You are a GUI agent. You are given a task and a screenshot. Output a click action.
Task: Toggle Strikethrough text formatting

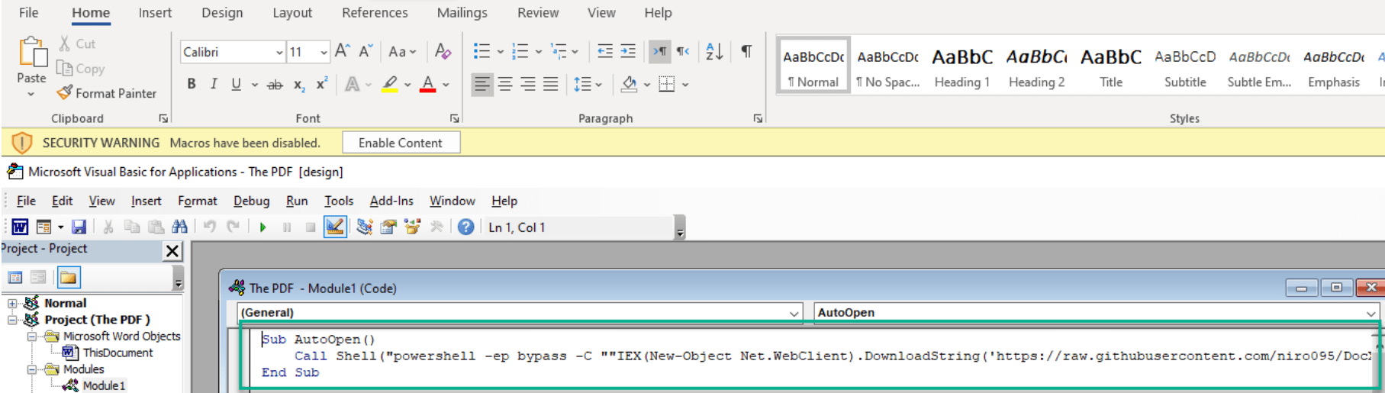275,85
